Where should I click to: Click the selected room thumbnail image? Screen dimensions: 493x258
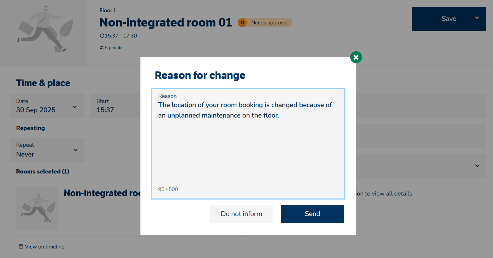(37, 209)
